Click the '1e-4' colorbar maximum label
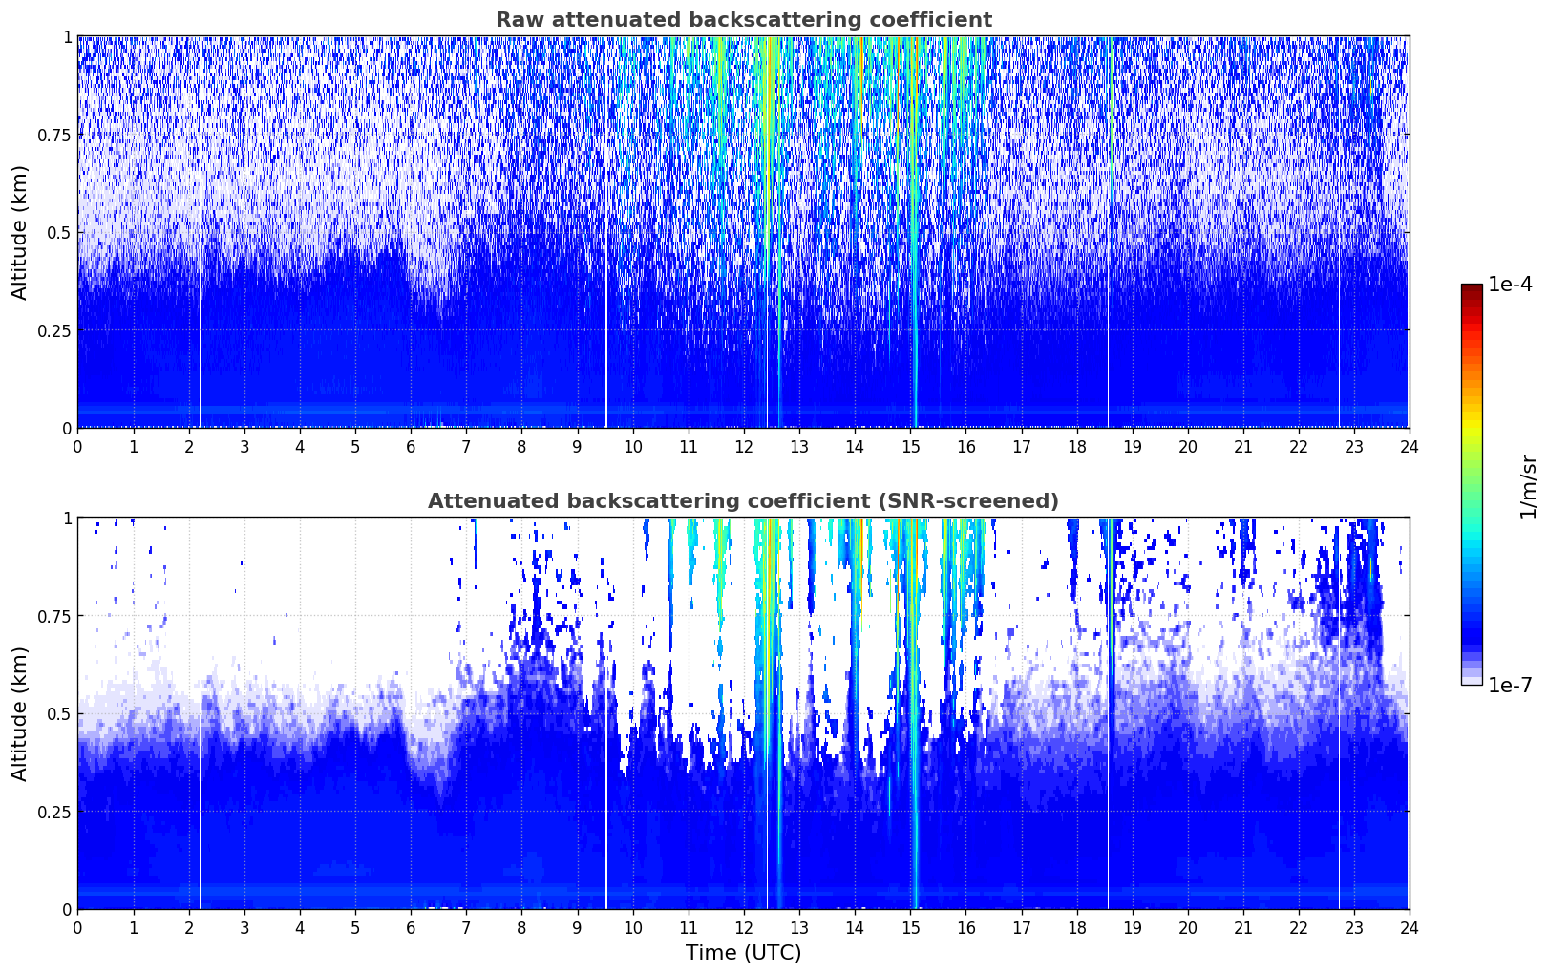 [x=1510, y=285]
